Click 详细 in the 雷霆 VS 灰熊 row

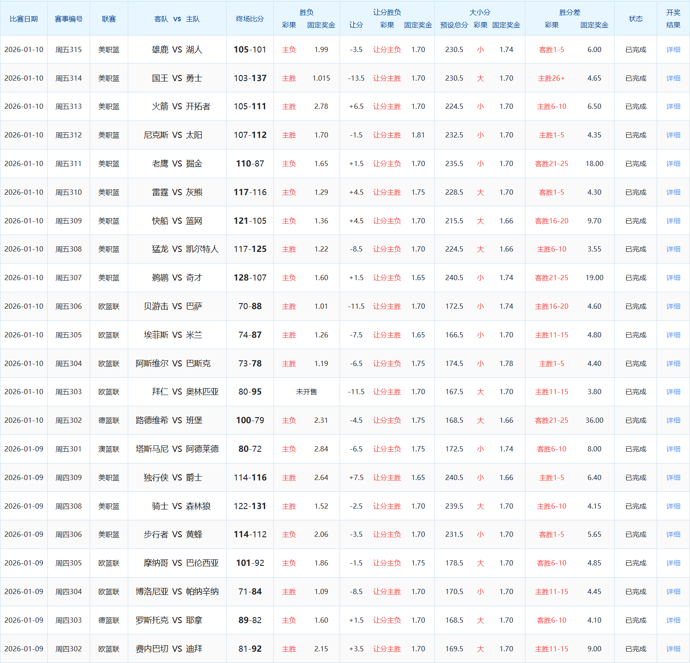tap(673, 192)
